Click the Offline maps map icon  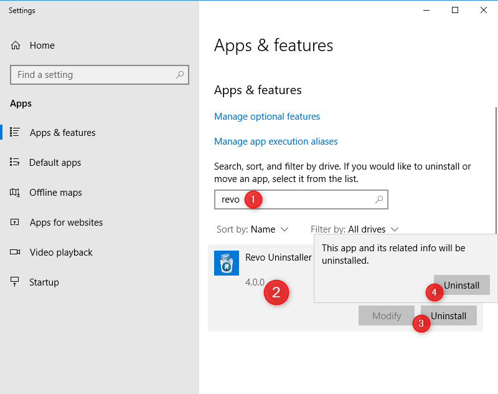14,193
